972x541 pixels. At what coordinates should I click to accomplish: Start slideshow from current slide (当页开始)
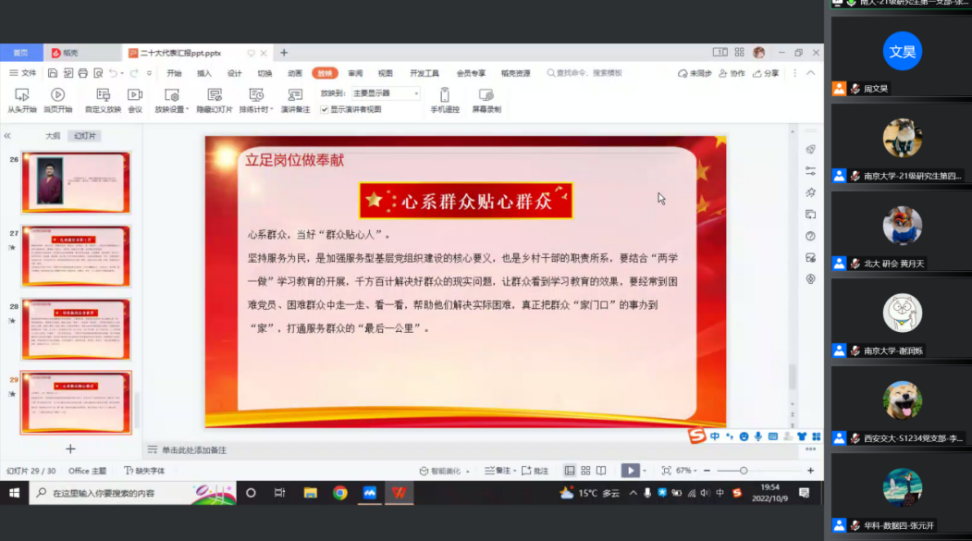[x=57, y=100]
